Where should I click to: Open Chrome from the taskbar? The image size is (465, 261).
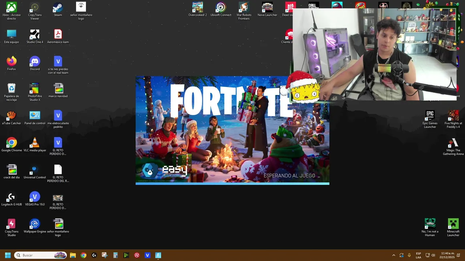coord(83,255)
